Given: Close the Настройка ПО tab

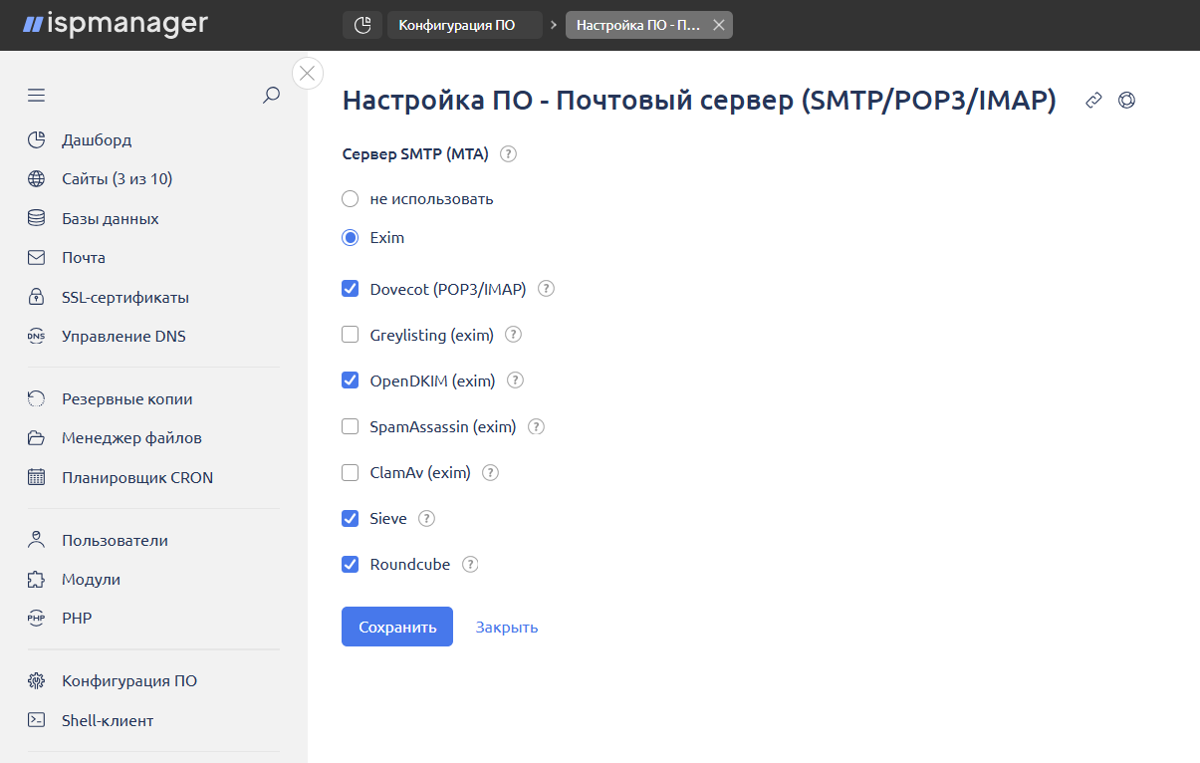Looking at the screenshot, I should click(719, 25).
